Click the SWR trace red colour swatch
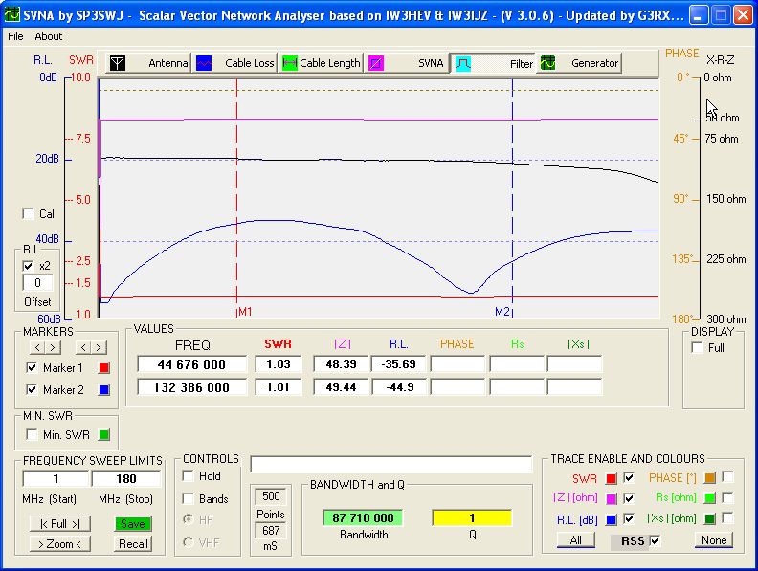This screenshot has height=571, width=758. point(611,477)
